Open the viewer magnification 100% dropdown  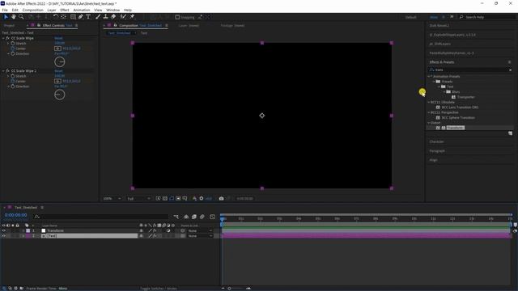click(x=112, y=199)
